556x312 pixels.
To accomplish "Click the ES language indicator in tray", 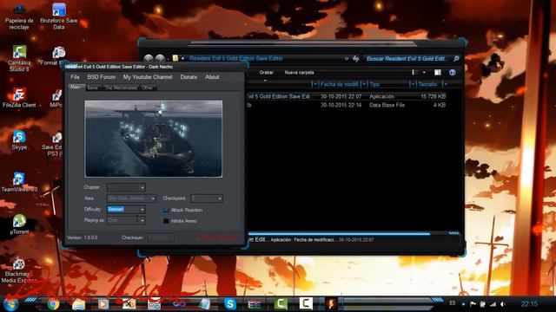I will pyautogui.click(x=453, y=303).
